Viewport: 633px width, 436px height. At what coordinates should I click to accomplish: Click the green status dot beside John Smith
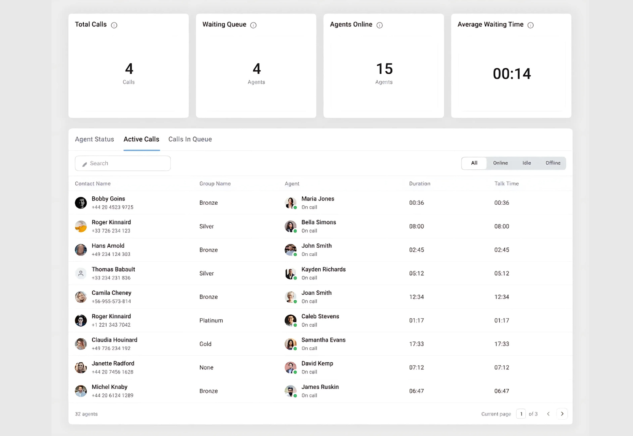(x=294, y=254)
